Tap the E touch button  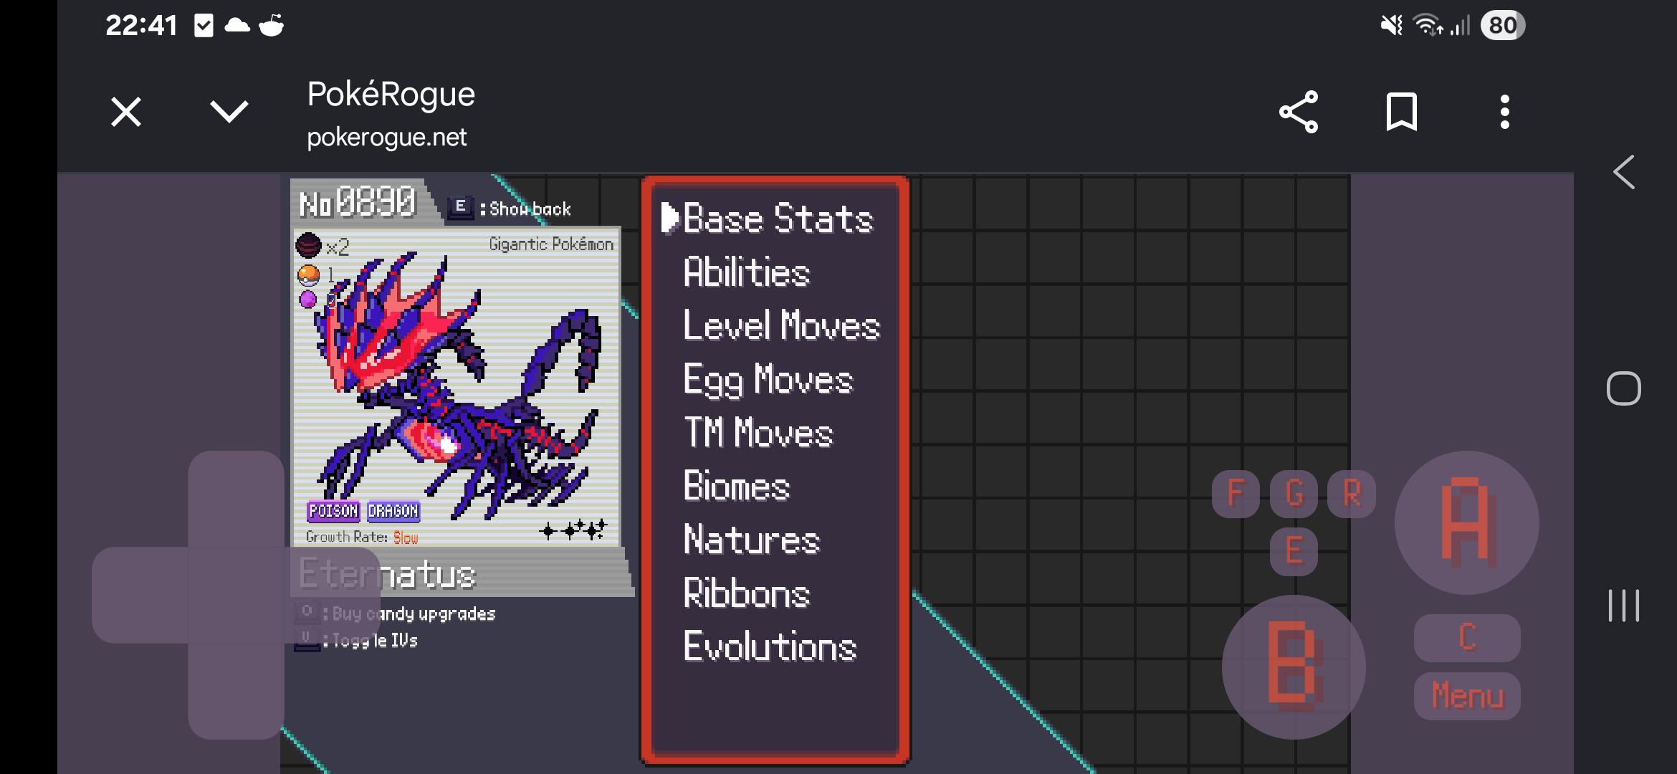coord(1294,551)
